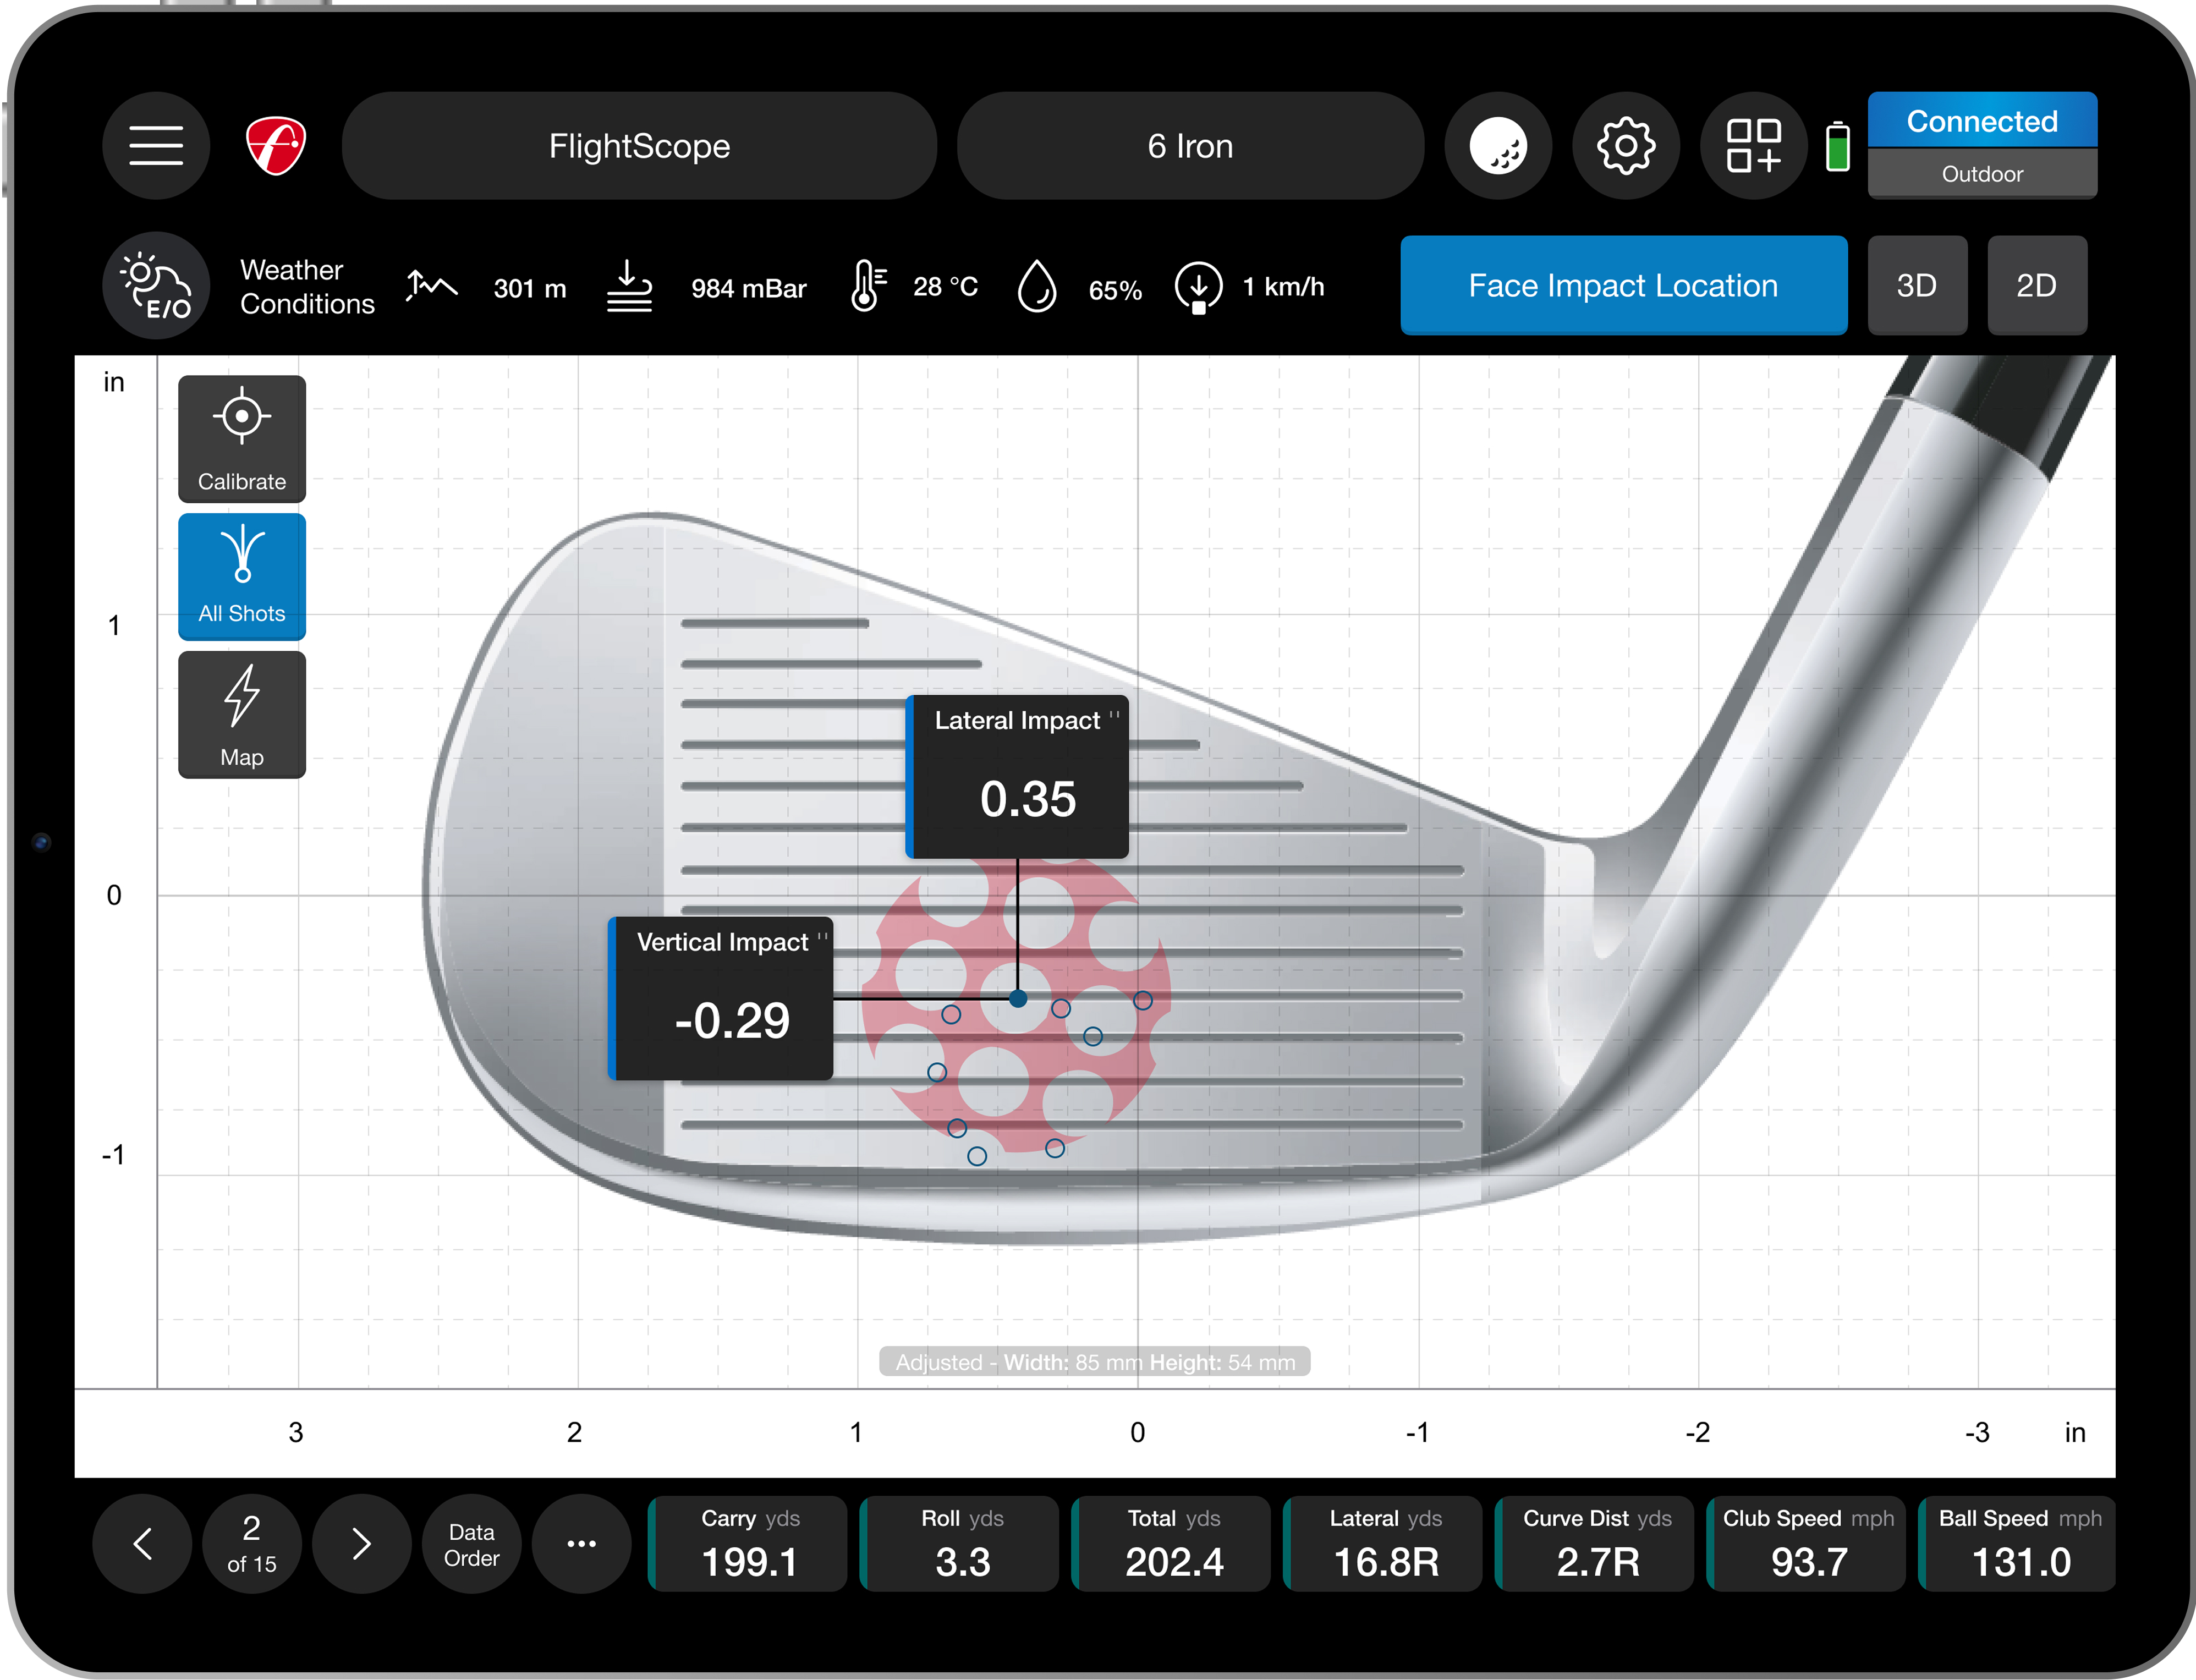The height and width of the screenshot is (1680, 2196).
Task: Click the golf ball icon button
Action: click(1497, 146)
